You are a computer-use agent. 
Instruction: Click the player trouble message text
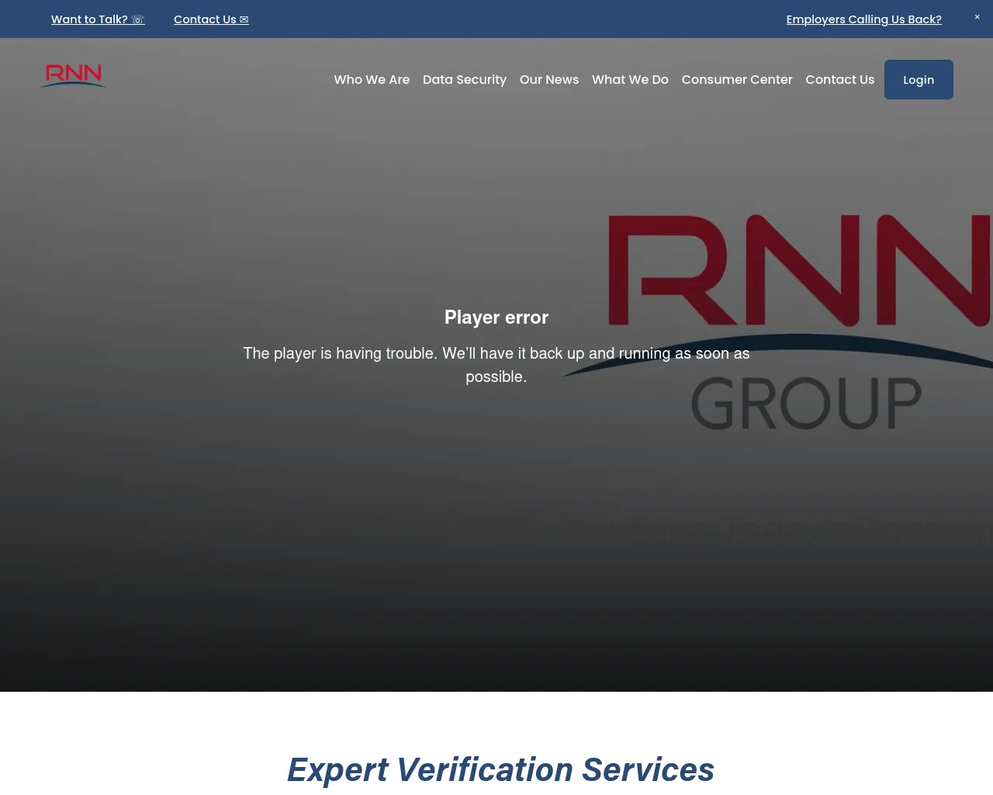tap(496, 365)
